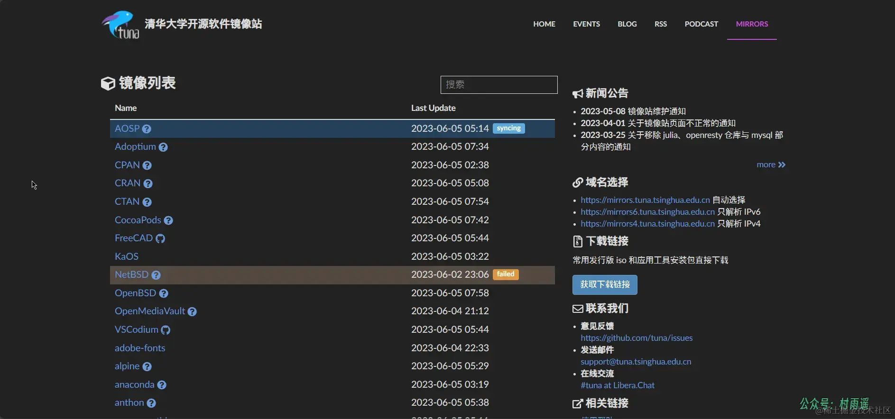Screen dimensions: 895x419
Task: Focus the 搜索 mirror search box
Action: [499, 85]
